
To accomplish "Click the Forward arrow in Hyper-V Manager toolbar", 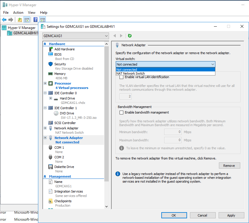I will pos(11,20).
